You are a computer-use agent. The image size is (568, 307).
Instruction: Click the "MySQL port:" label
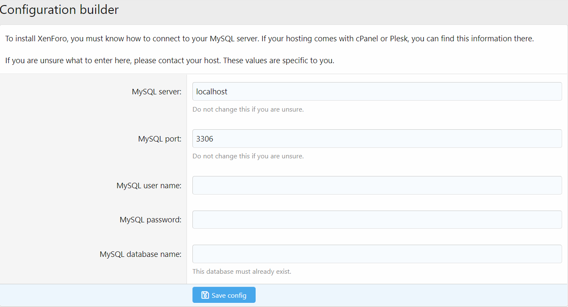160,139
